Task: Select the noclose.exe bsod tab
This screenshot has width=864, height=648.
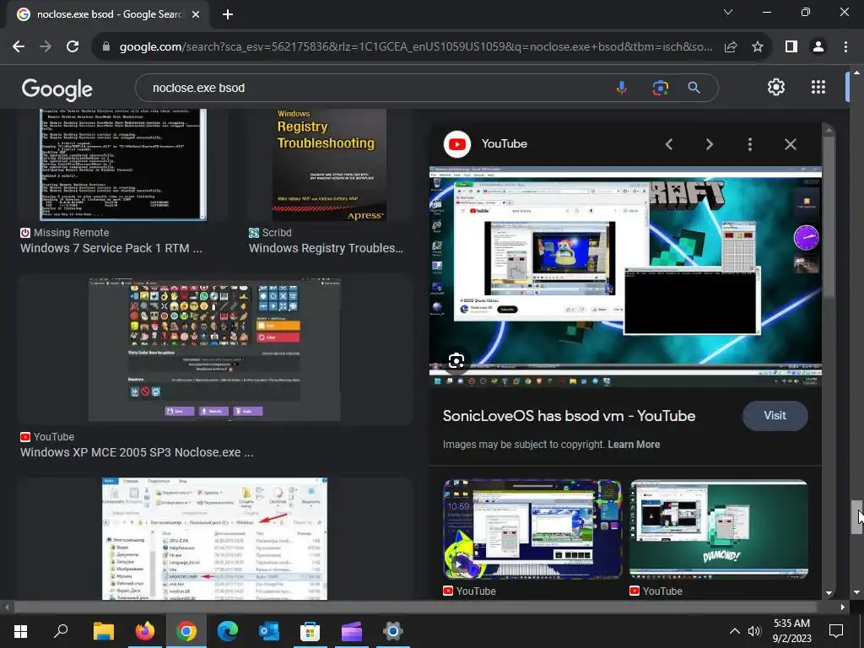Action: pyautogui.click(x=108, y=14)
